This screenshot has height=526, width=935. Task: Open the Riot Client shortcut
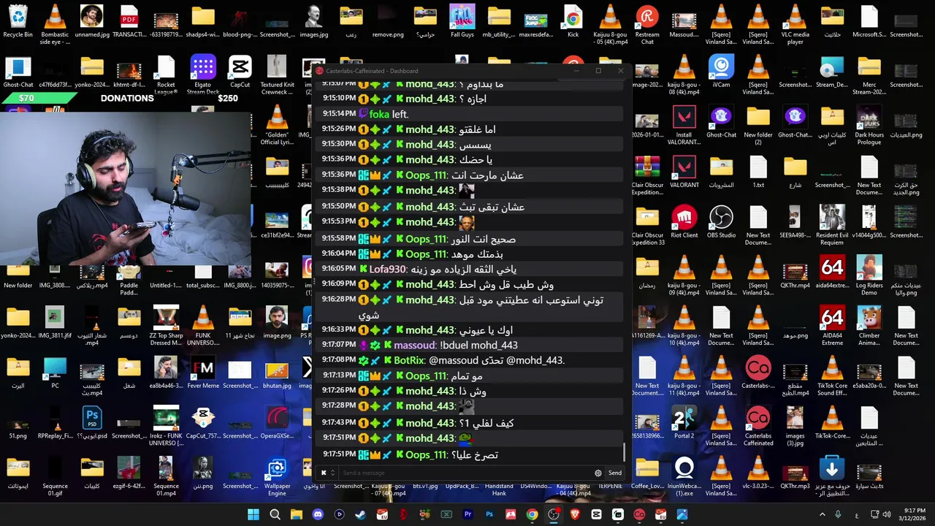pos(684,222)
